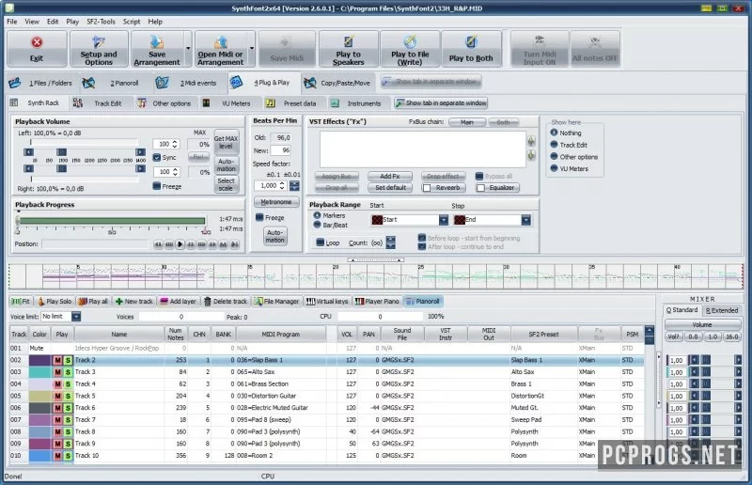Click the playback play button
752x485 pixels.
pyautogui.click(x=180, y=244)
